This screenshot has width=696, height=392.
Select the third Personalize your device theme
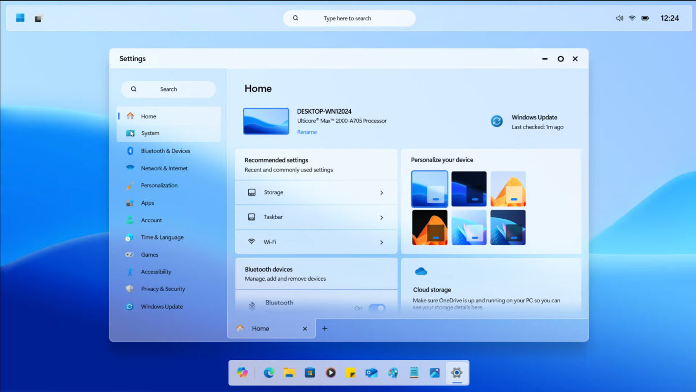coord(508,189)
